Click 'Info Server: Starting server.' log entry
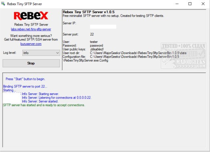Image resolution: width=210 pixels, height=152 pixels. click(40, 94)
